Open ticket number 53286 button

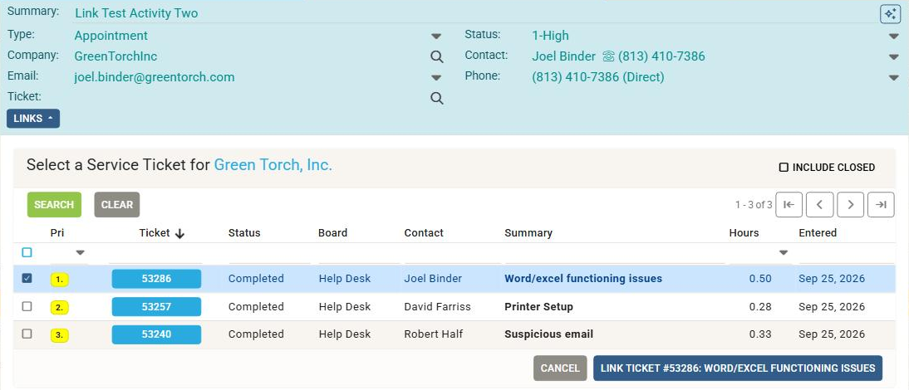tap(156, 279)
